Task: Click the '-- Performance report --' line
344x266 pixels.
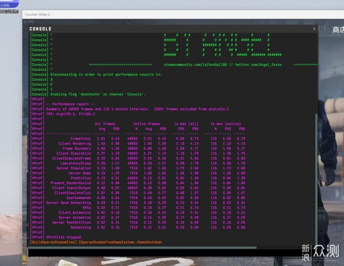Action: pyautogui.click(x=70, y=104)
